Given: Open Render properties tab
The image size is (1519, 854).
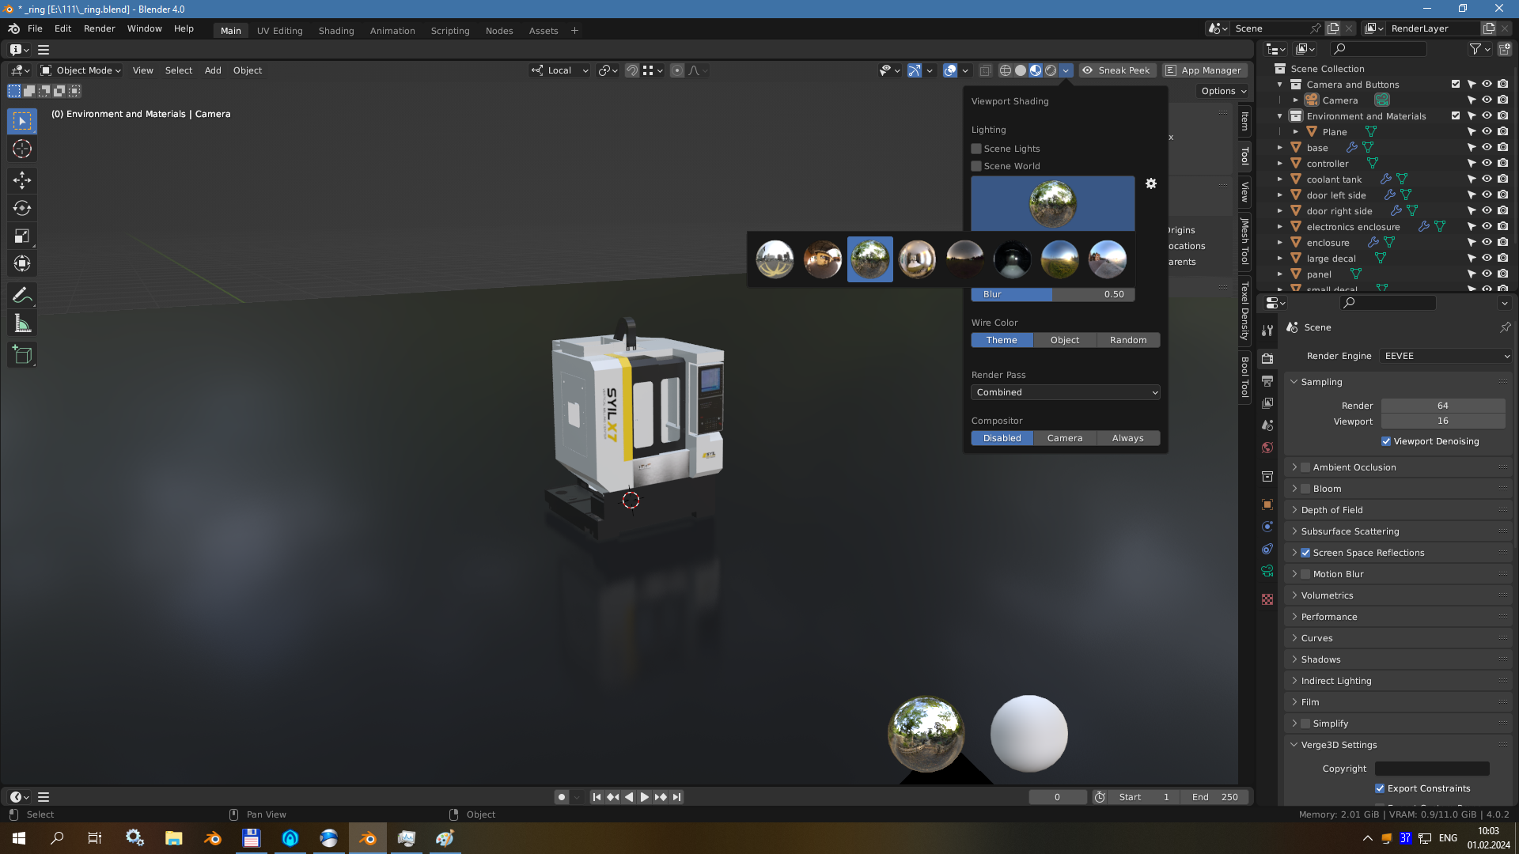Looking at the screenshot, I should (1267, 359).
